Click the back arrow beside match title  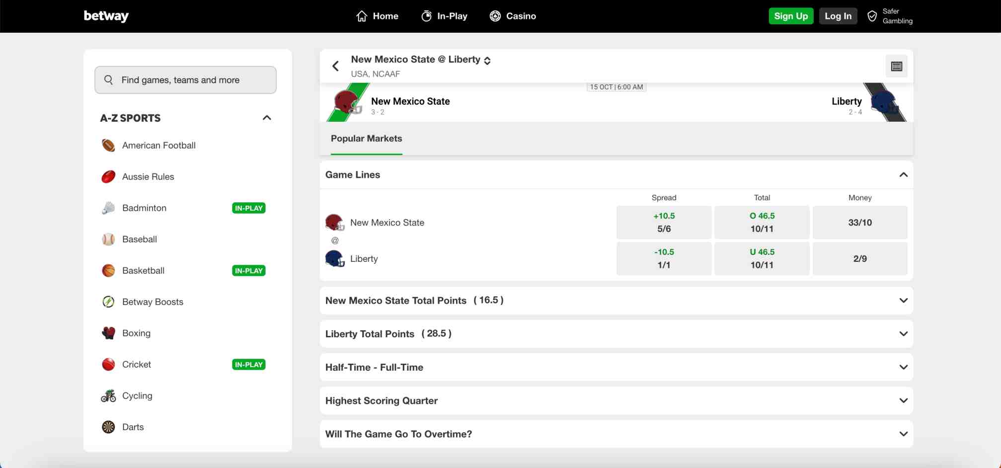[x=336, y=66]
